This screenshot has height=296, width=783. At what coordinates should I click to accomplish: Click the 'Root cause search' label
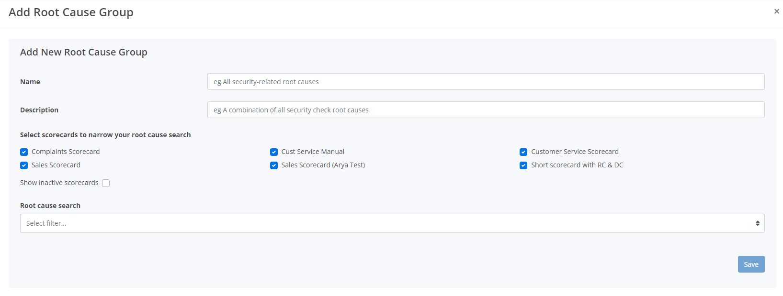click(x=50, y=206)
